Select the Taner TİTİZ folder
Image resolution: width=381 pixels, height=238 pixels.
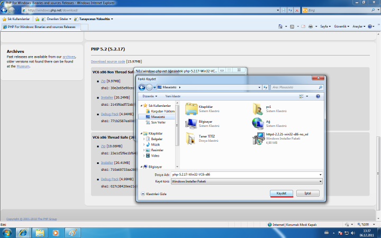coord(190,139)
